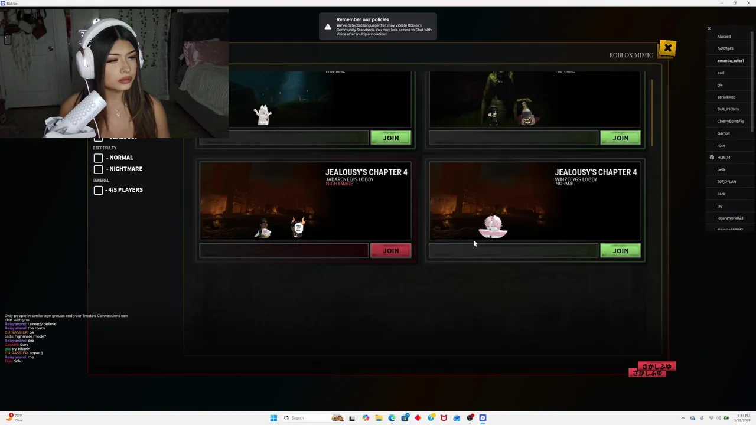Click the icon beside HLM_14
Viewport: 756px width, 425px height.
pos(712,158)
